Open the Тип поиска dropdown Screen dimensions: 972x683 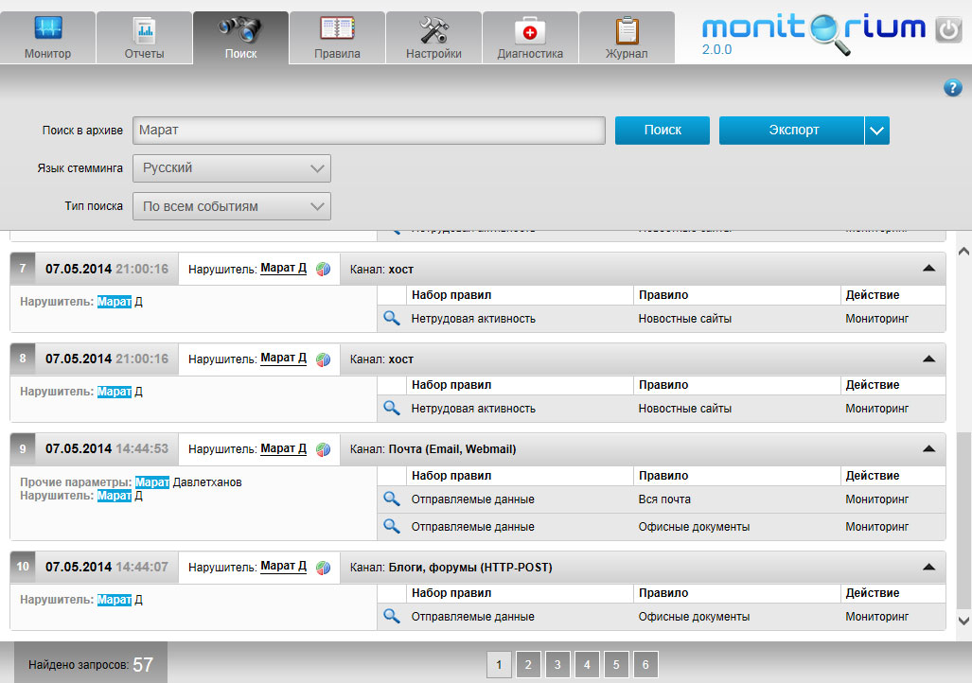(x=232, y=206)
